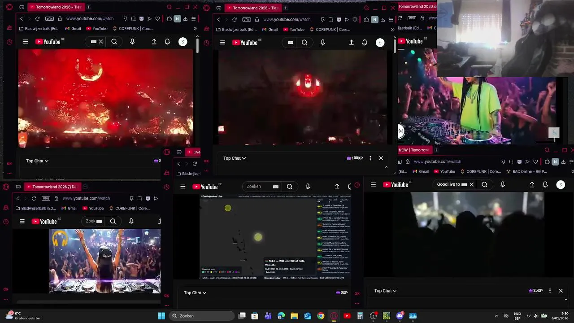Open voice search in the earthquake window
The width and height of the screenshot is (574, 323).
point(308,187)
